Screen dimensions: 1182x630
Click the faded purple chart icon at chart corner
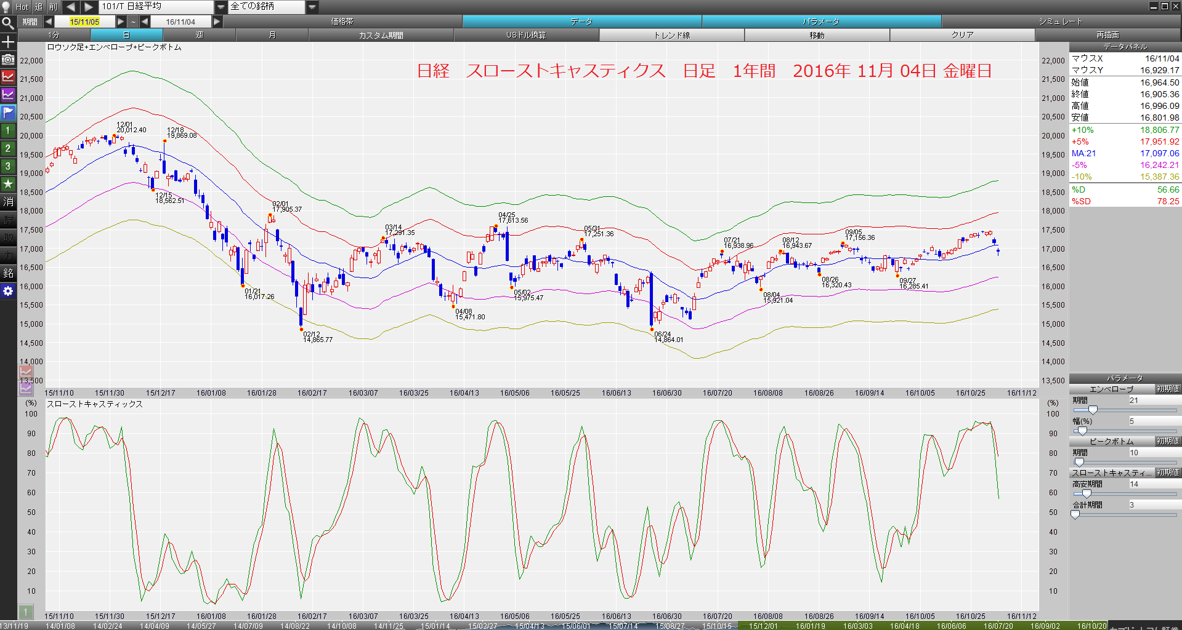[26, 388]
